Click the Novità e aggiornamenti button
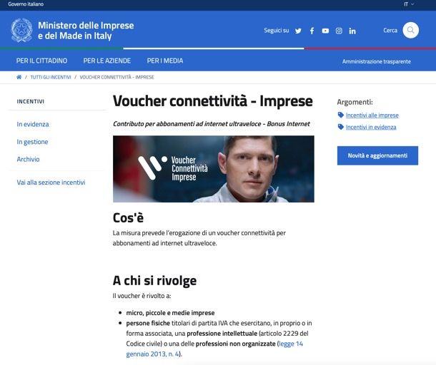 tap(377, 155)
